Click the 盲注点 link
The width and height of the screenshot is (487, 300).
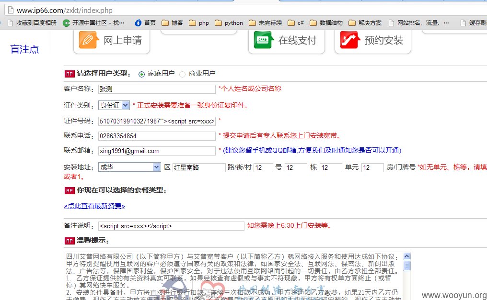[x=24, y=49]
